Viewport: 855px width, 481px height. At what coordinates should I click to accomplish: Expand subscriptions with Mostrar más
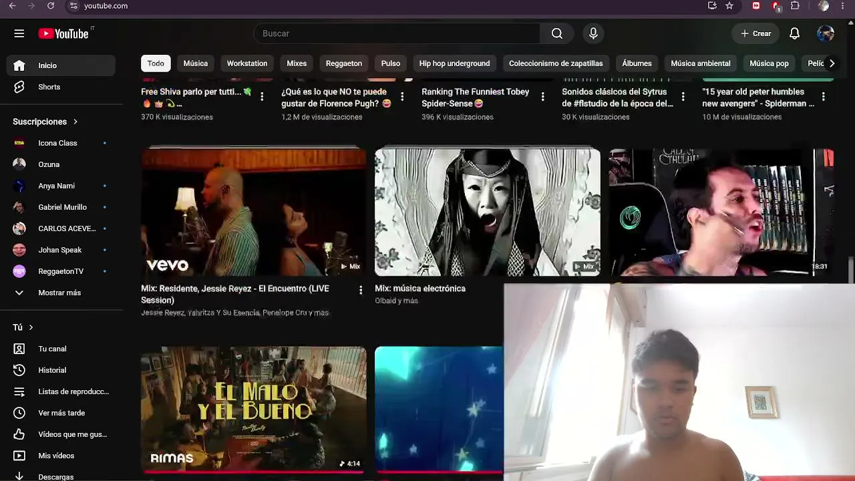coord(61,293)
